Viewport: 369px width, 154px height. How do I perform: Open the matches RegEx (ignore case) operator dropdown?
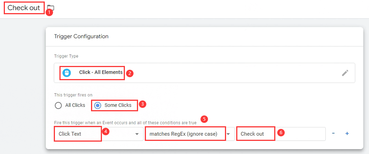[190, 134]
